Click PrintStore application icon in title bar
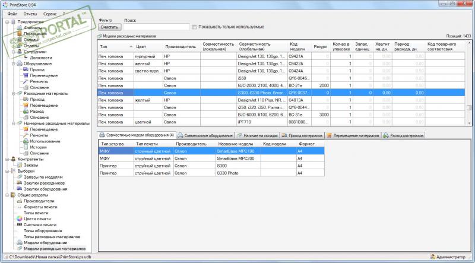This screenshot has width=475, height=263. tap(5, 5)
